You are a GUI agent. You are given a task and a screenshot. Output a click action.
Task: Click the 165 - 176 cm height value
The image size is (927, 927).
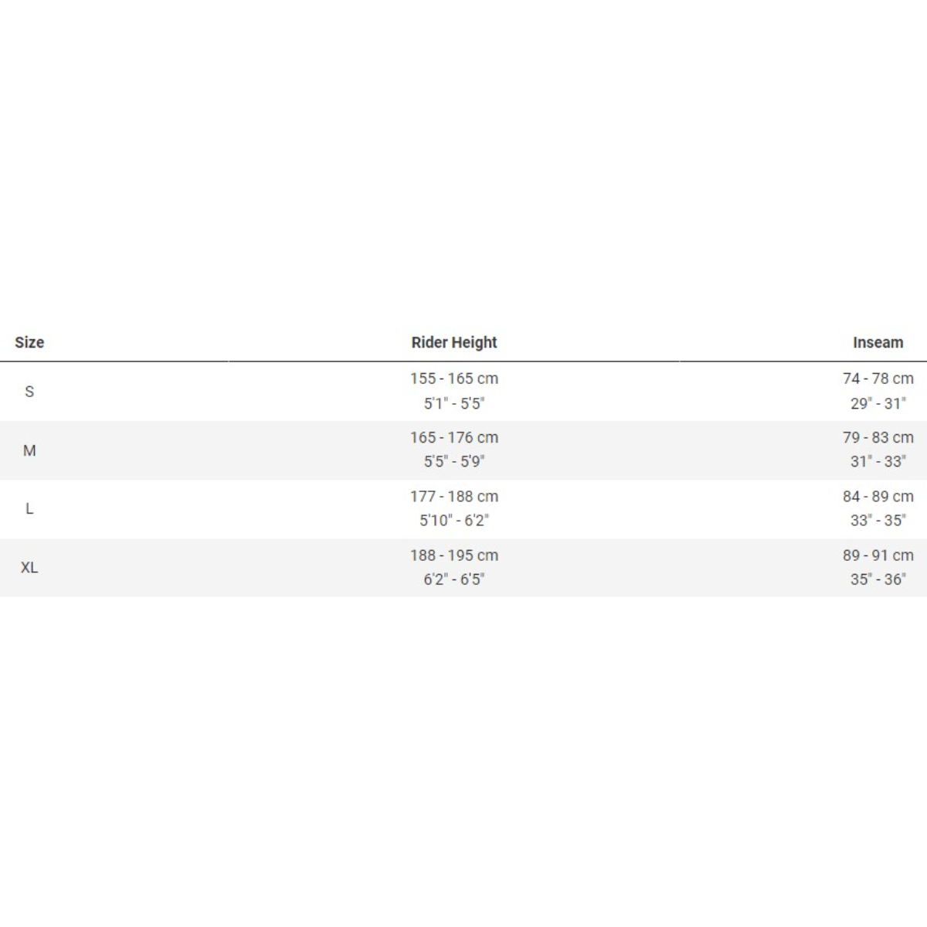(x=454, y=437)
